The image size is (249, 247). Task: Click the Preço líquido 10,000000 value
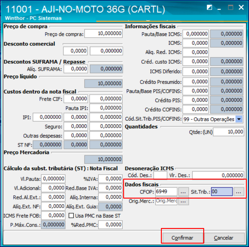[103, 84]
